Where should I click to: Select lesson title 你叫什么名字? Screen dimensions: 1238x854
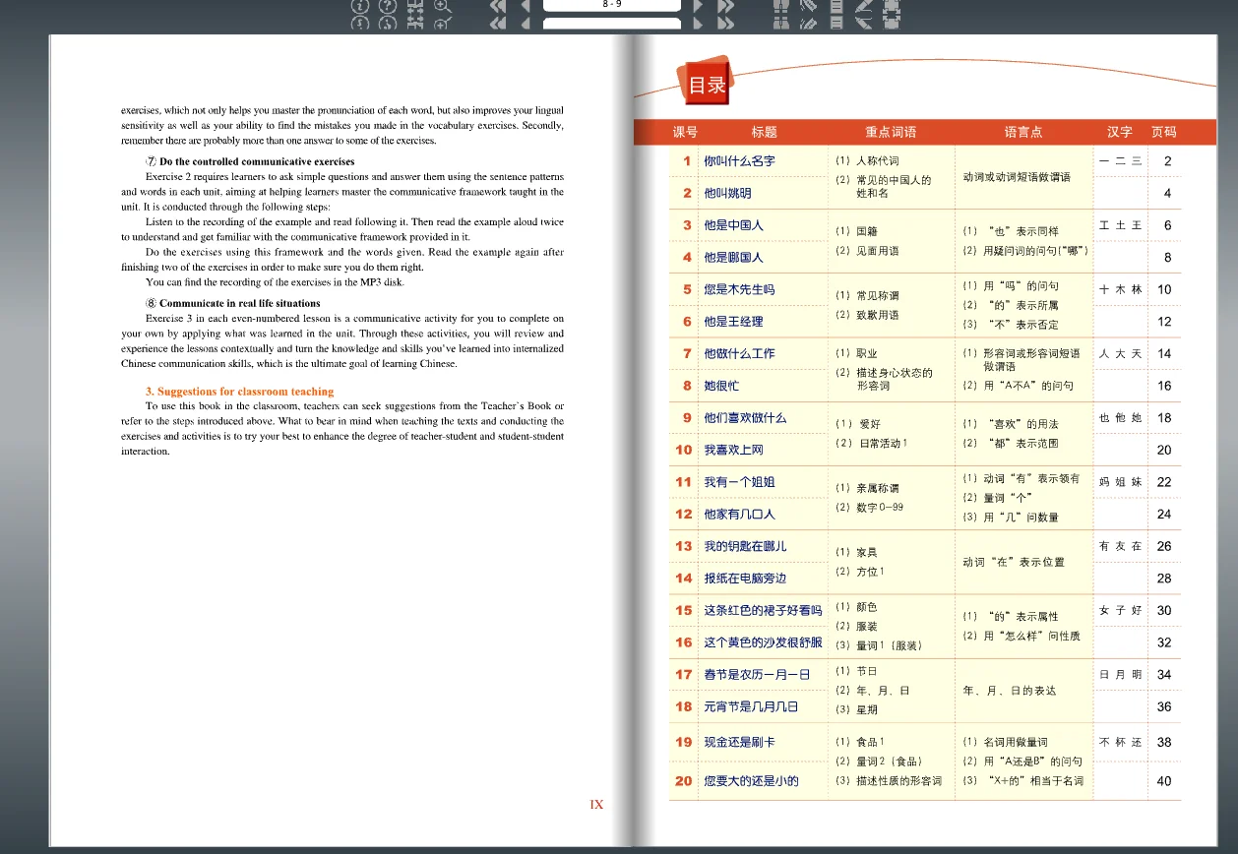click(740, 160)
